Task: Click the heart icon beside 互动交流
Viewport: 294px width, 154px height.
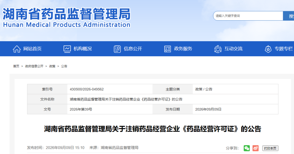Action: coord(218,49)
